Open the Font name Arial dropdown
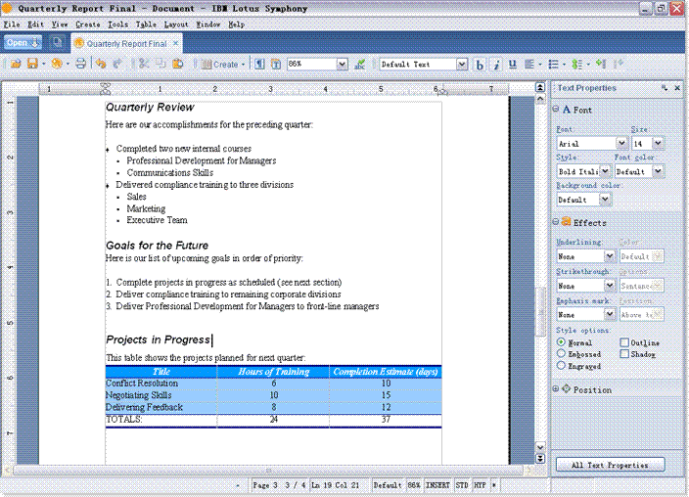 (x=621, y=143)
